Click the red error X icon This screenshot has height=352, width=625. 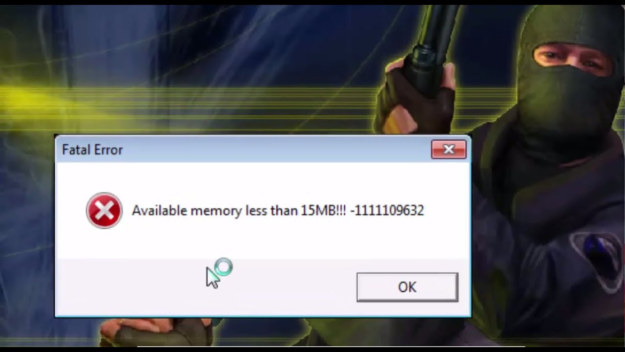coord(104,211)
